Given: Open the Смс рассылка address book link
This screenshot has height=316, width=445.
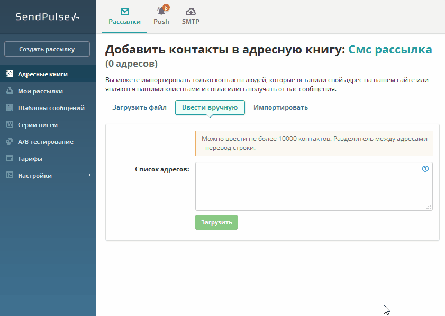Looking at the screenshot, I should click(390, 50).
